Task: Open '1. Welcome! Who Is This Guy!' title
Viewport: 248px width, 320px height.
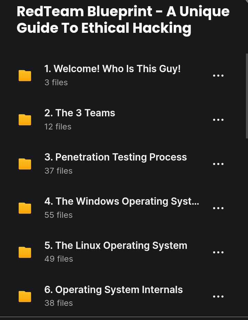Action: click(112, 69)
